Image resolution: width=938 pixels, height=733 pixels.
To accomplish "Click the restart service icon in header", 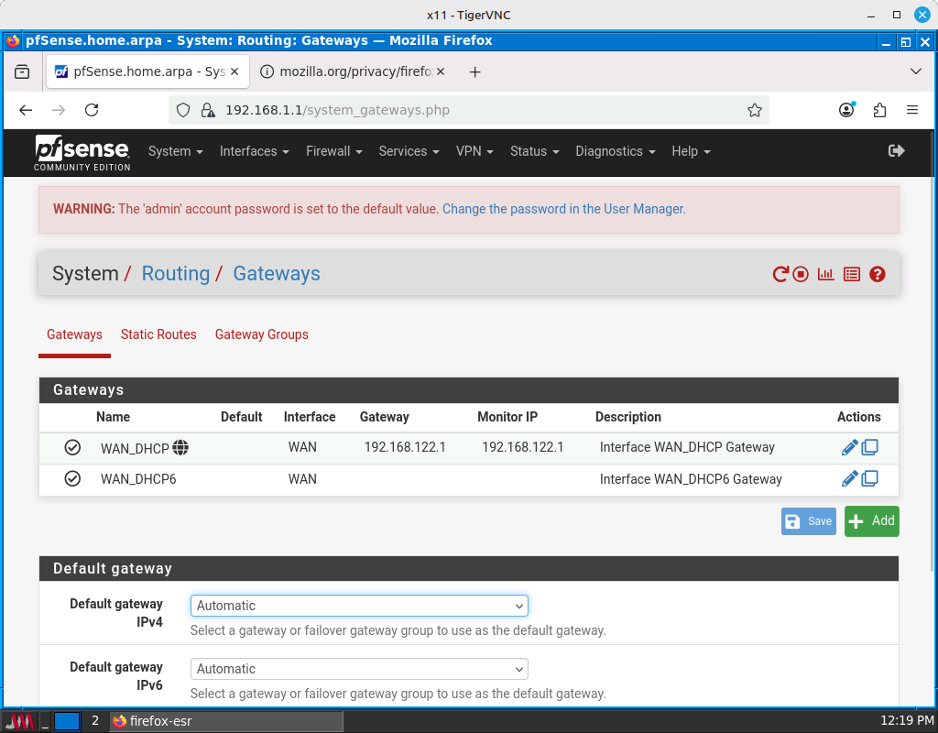I will click(780, 274).
